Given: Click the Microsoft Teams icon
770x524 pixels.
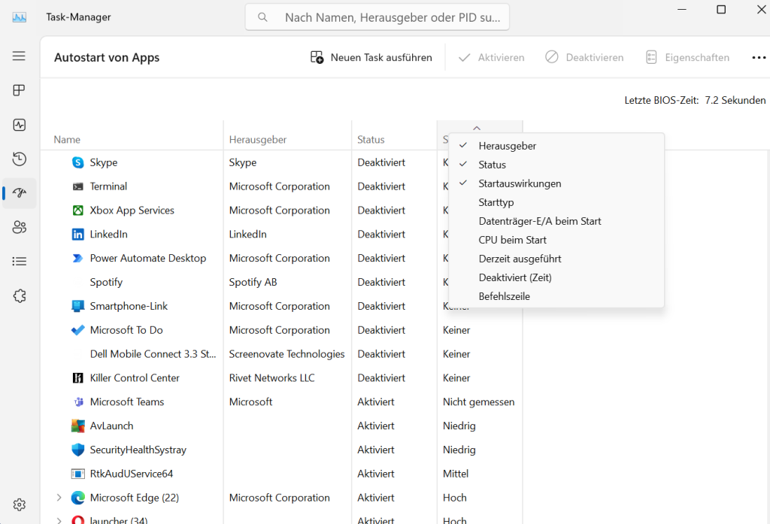Looking at the screenshot, I should (77, 402).
